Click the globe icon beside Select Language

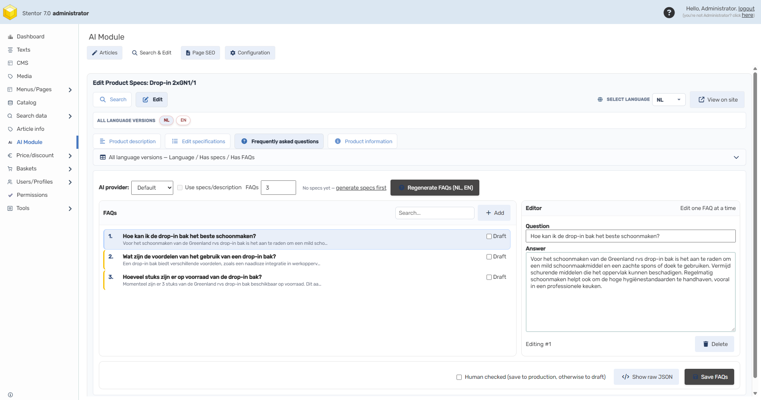coord(600,100)
